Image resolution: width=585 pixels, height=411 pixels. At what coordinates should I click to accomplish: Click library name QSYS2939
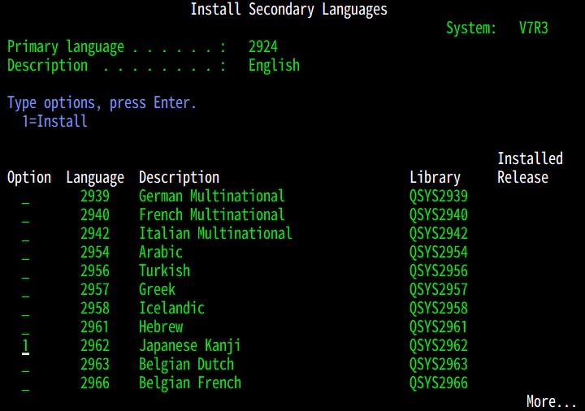439,197
